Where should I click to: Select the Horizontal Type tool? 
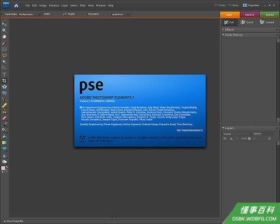4,74
